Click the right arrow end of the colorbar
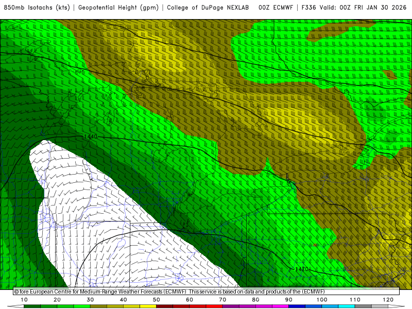The width and height of the screenshot is (412, 309). [x=397, y=306]
